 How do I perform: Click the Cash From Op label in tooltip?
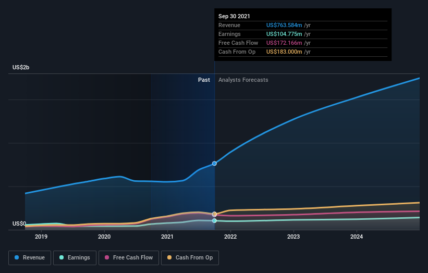(x=237, y=52)
